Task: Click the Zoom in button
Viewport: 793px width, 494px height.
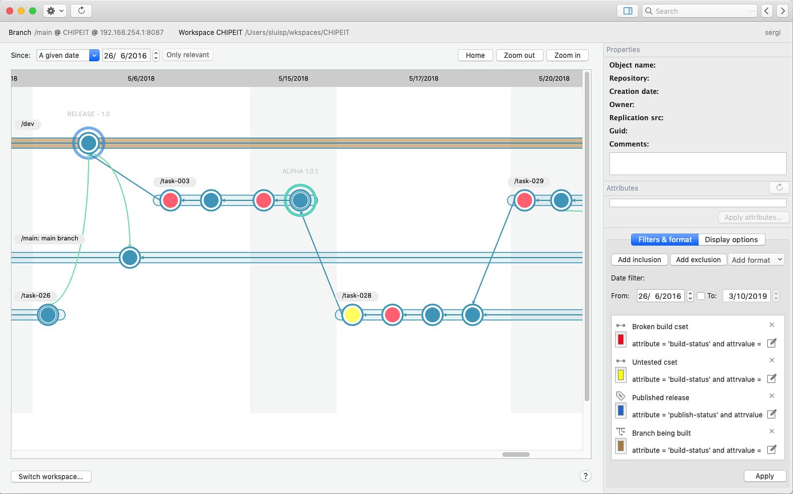Action: tap(567, 56)
